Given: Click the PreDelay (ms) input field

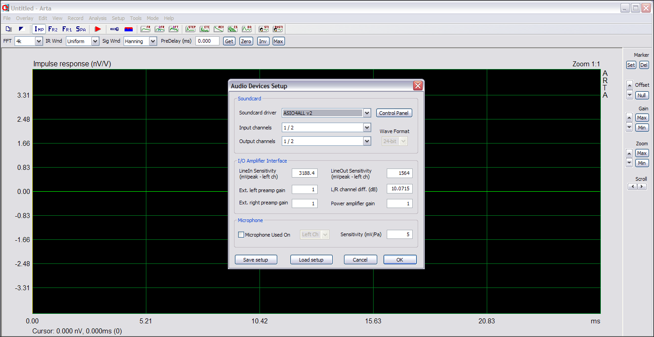Looking at the screenshot, I should pyautogui.click(x=207, y=41).
